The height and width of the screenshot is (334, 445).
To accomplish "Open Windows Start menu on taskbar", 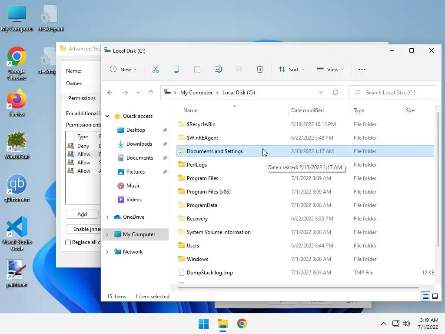I will 203,324.
